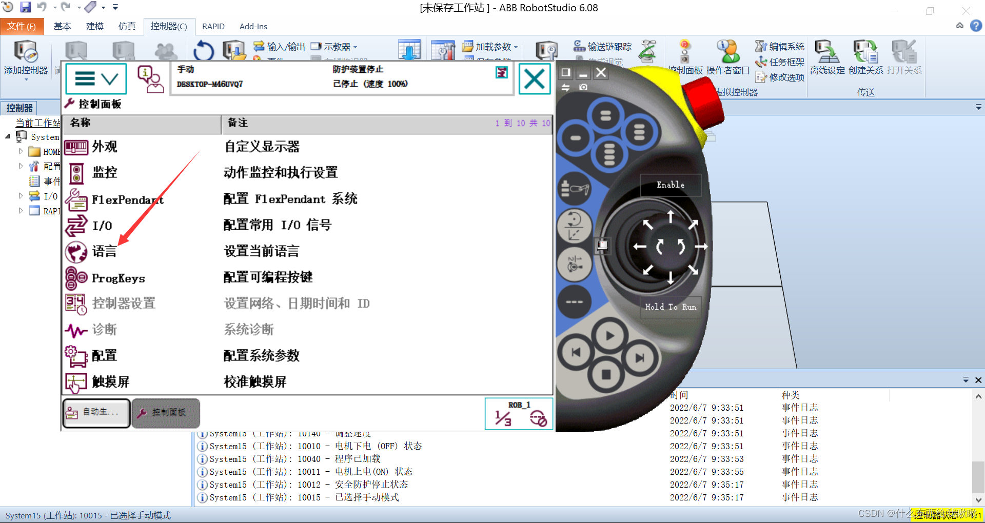Click 输送链跟踪 conveyor tracking
Image resolution: width=985 pixels, height=523 pixels.
[x=603, y=47]
